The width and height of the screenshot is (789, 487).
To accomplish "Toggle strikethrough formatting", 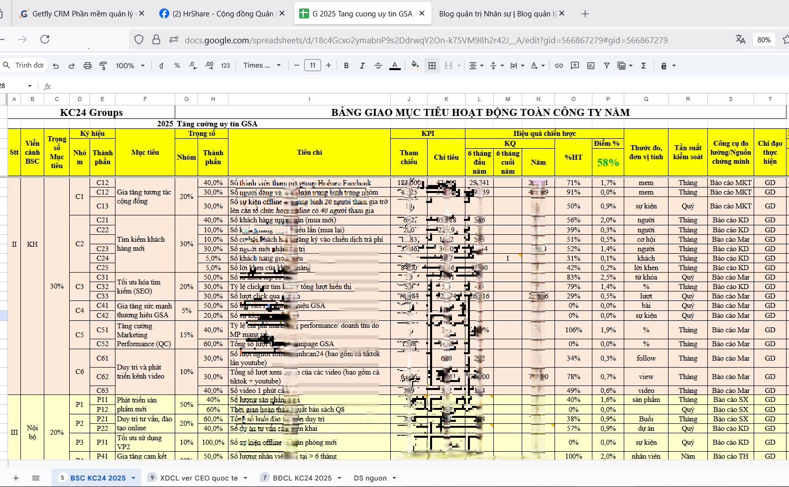I will click(378, 66).
